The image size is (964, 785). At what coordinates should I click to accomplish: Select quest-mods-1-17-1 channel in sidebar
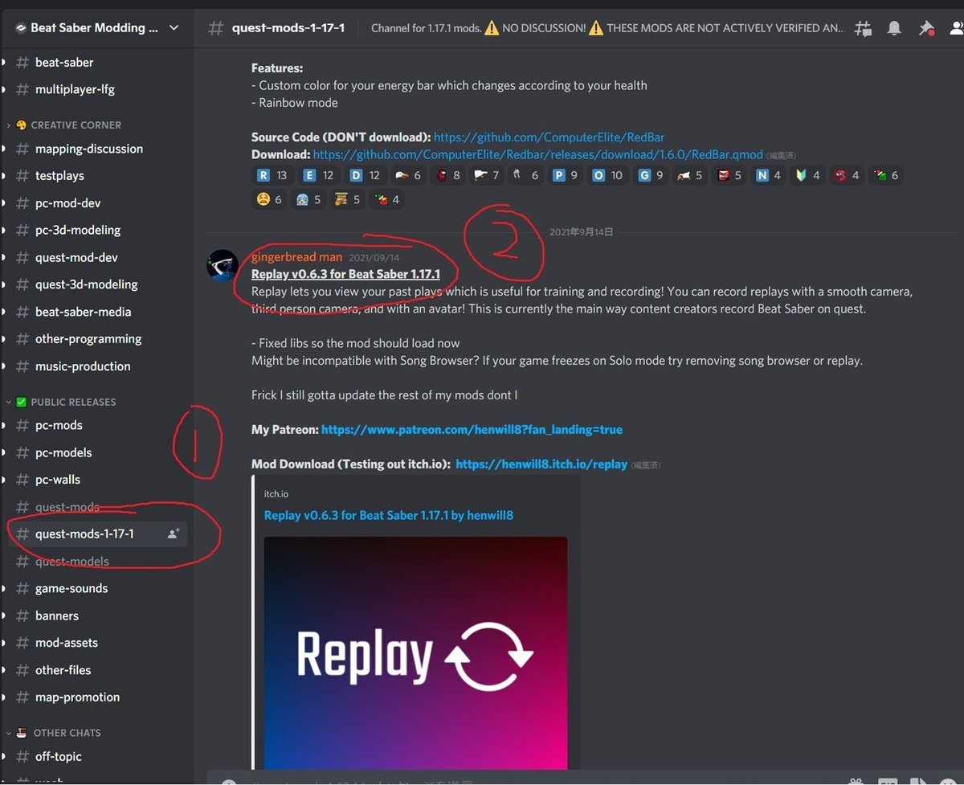(97, 534)
